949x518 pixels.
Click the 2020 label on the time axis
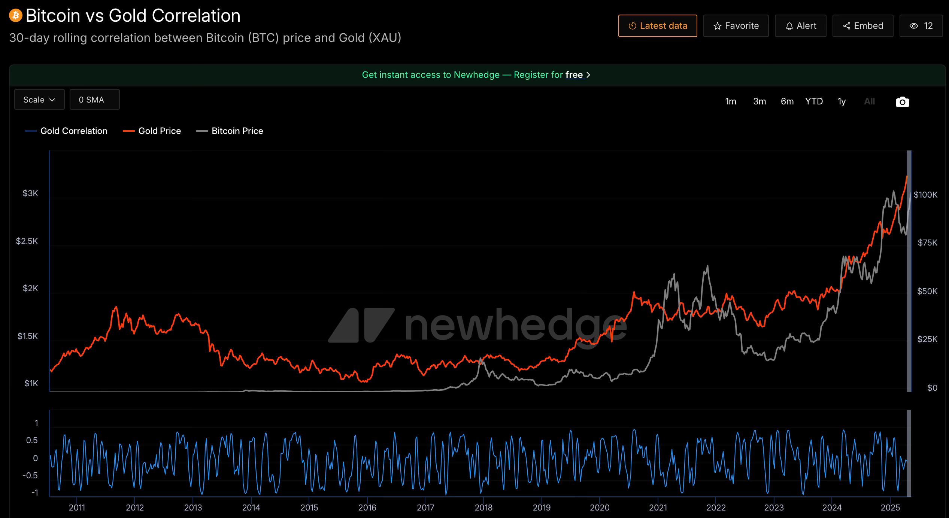[600, 508]
